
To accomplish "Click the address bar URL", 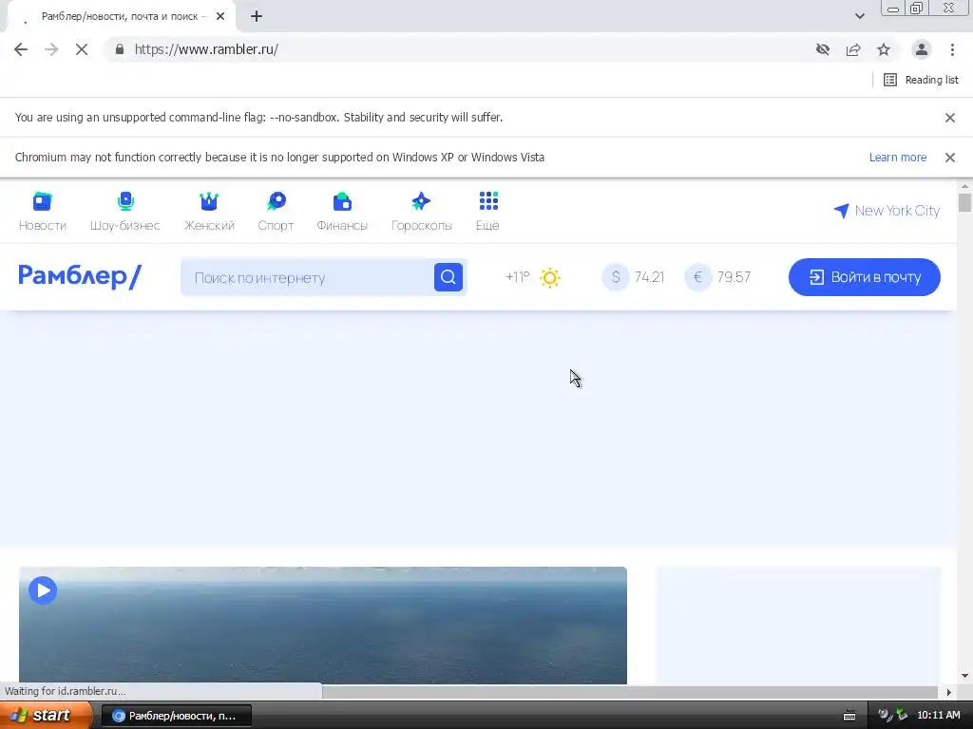I will (x=206, y=49).
